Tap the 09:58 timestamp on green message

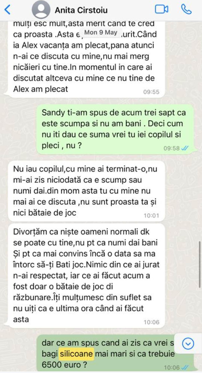point(172,148)
